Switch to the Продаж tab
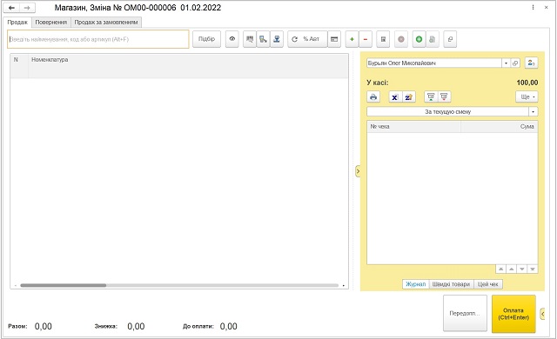Screen dimensions: 557x339 [17, 22]
